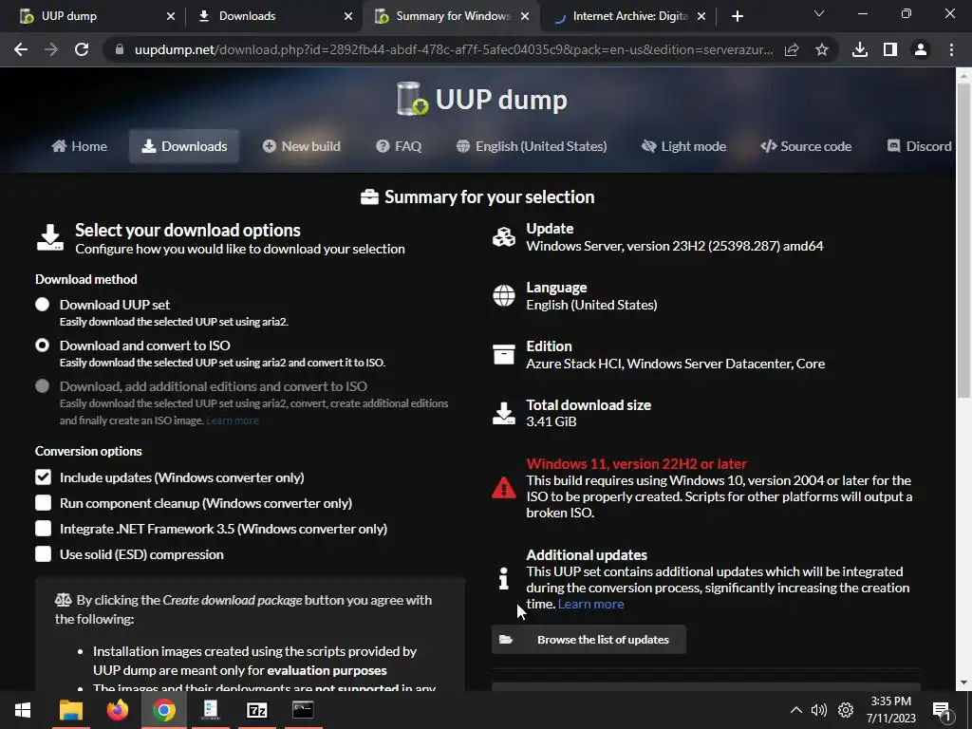Select Download, add additional editions option

pyautogui.click(x=42, y=386)
